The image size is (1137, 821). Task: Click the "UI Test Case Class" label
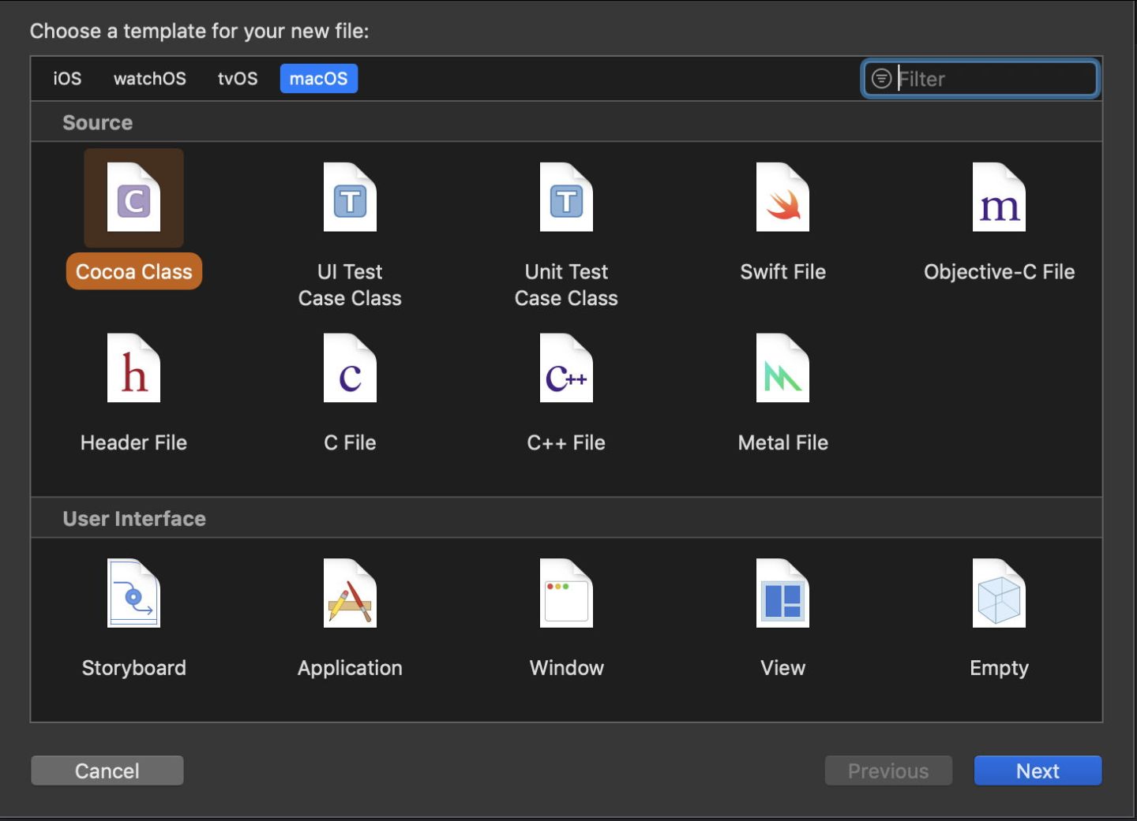click(350, 285)
